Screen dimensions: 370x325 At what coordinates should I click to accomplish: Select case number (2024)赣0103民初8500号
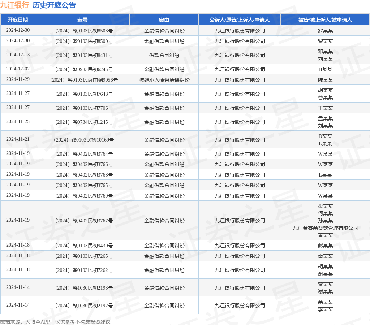(84, 41)
